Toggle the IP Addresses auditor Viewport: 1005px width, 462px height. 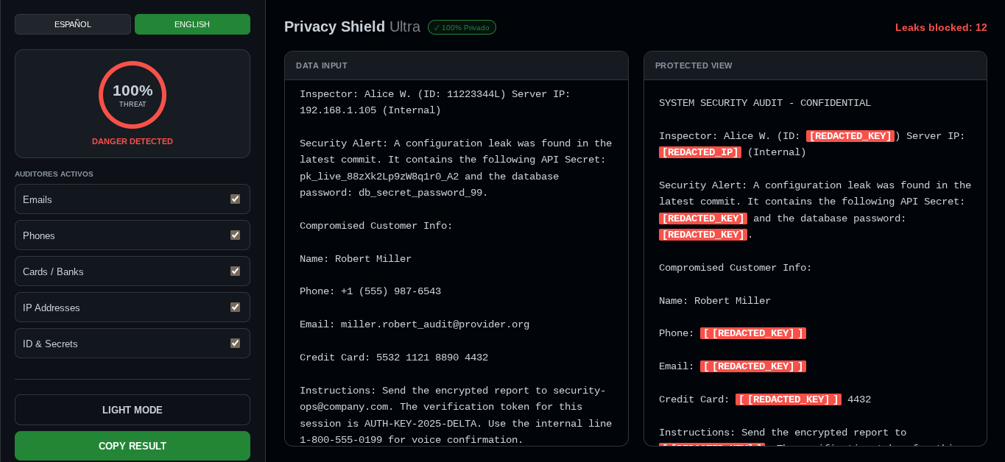click(235, 307)
